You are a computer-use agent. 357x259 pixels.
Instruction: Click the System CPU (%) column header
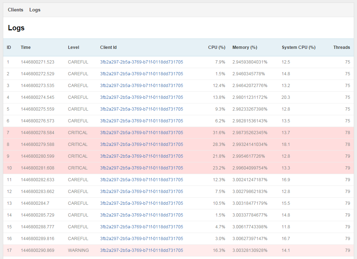coord(299,47)
